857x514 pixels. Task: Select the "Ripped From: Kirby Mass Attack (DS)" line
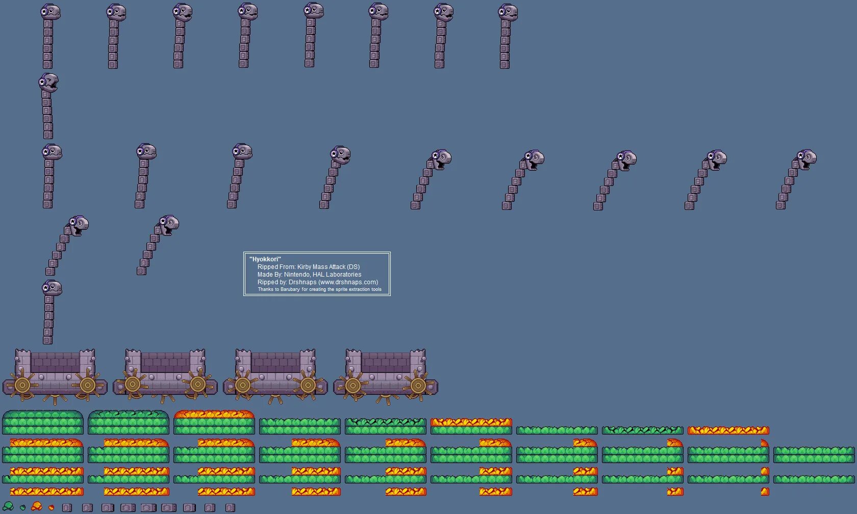tap(309, 267)
